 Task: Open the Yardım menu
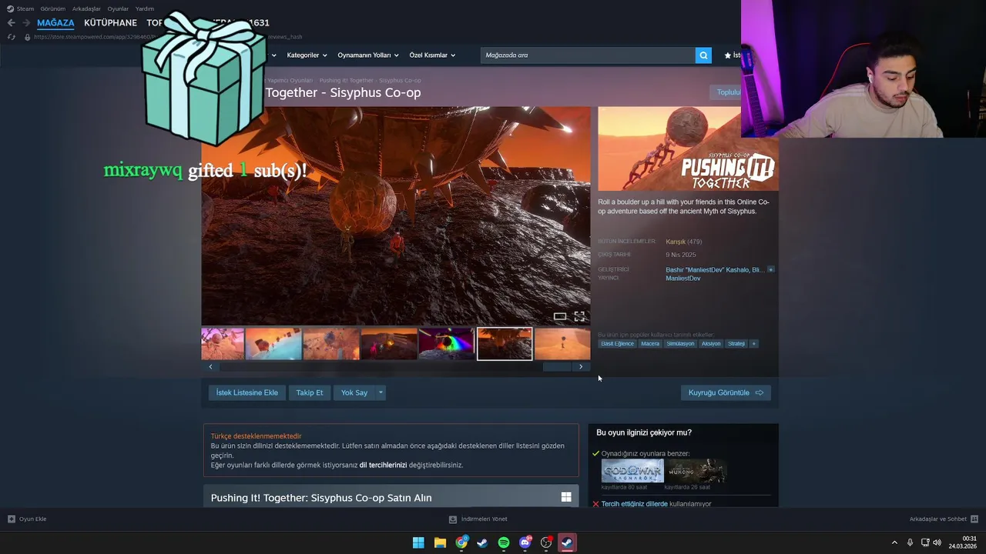[145, 8]
